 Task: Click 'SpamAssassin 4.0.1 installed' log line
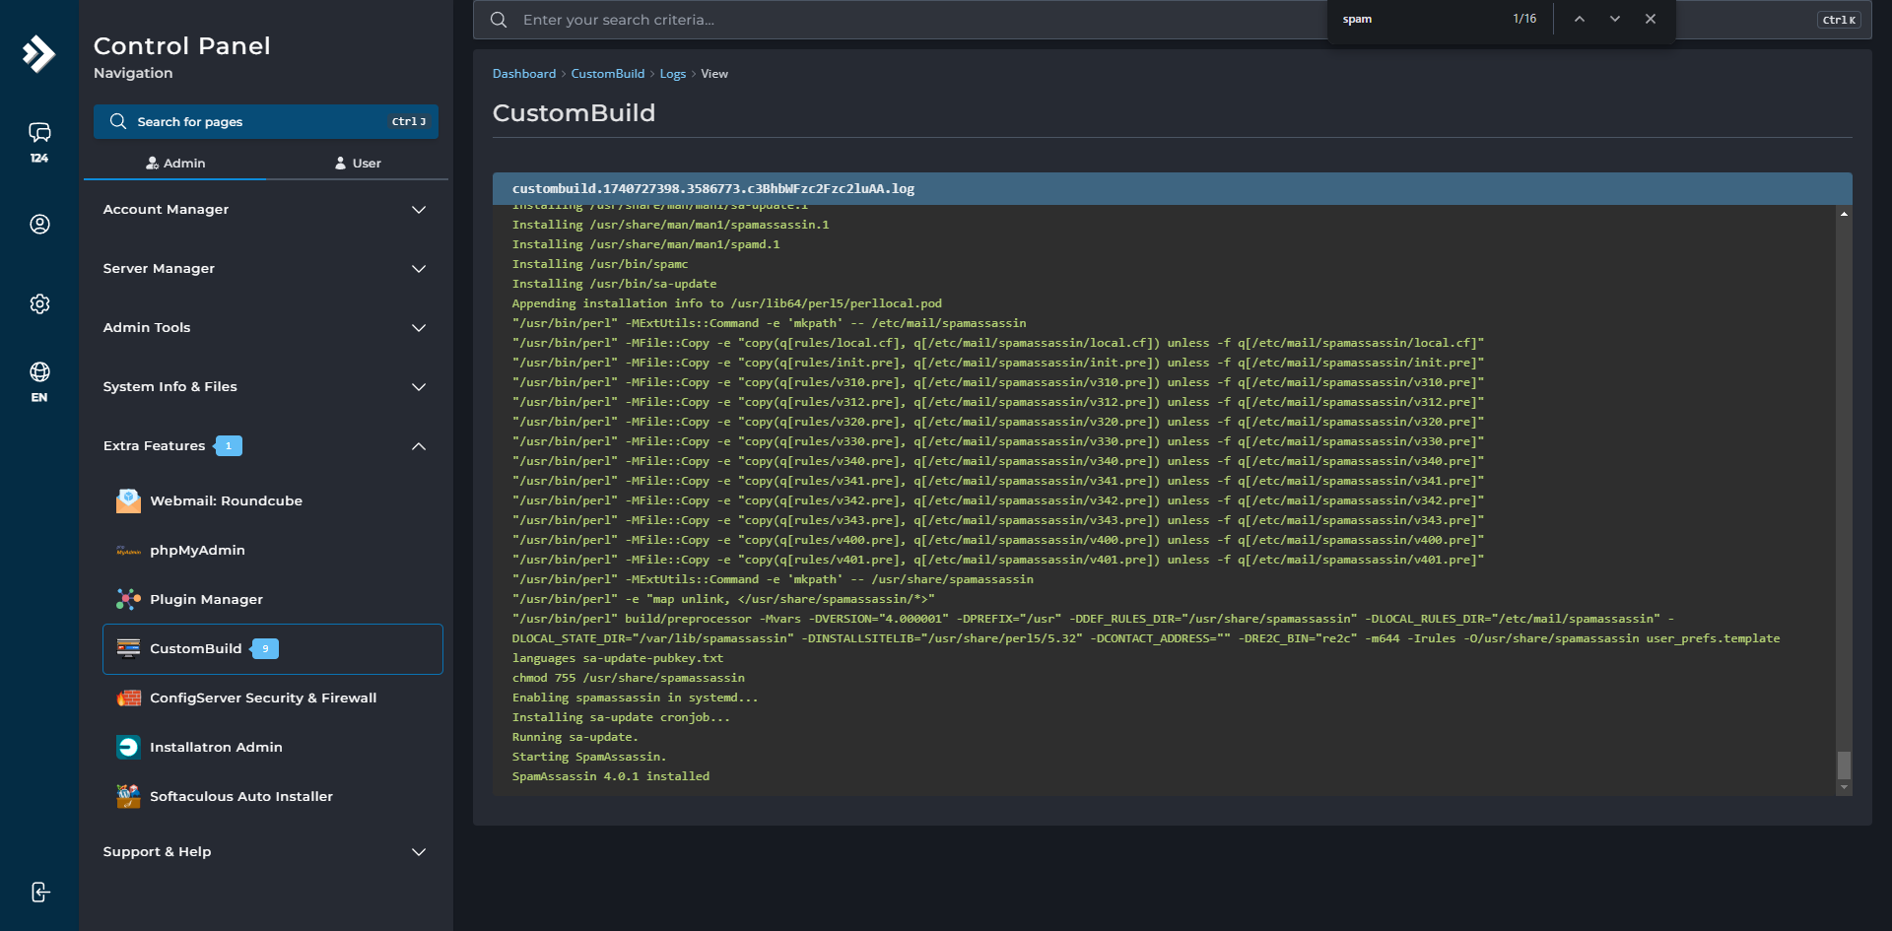(x=611, y=776)
